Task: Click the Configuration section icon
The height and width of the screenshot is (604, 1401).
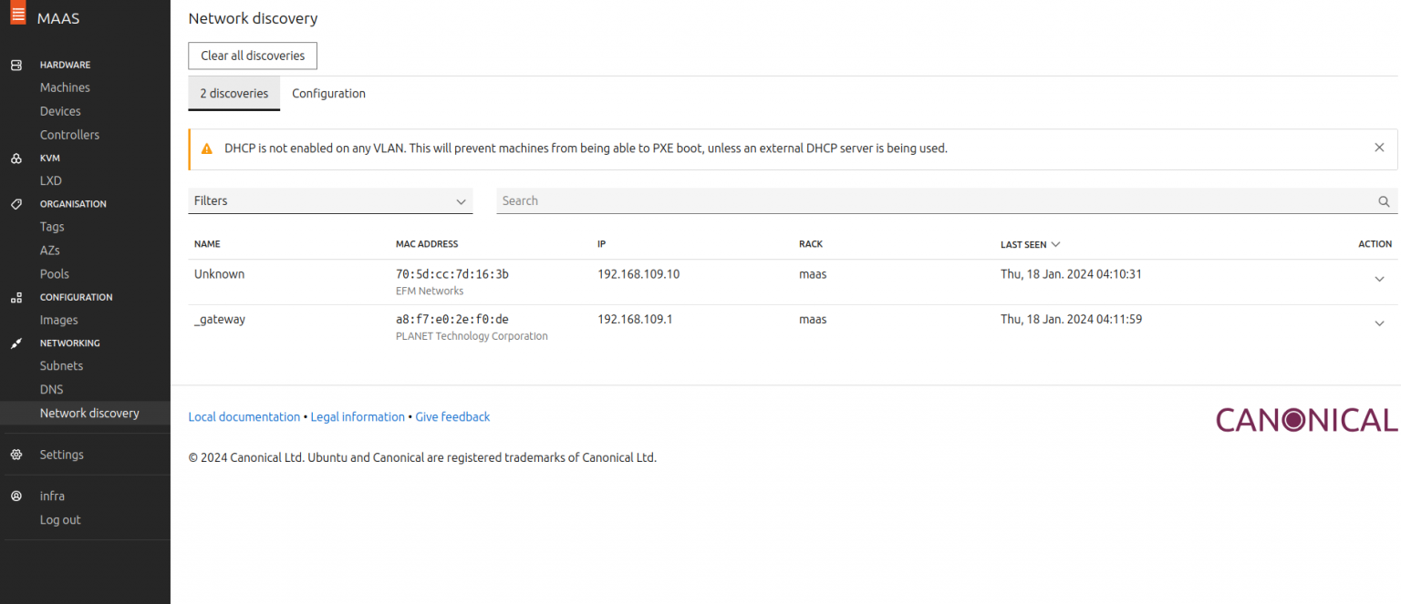Action: (16, 298)
